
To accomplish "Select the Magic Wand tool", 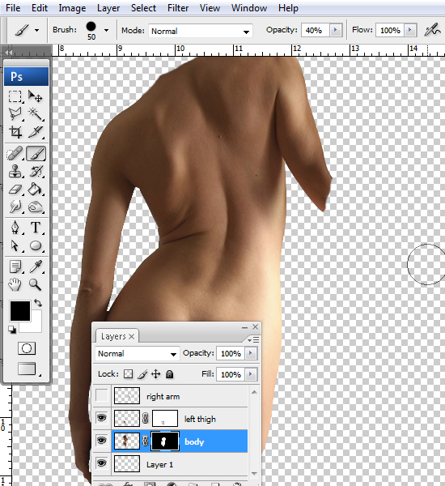I will click(x=36, y=114).
